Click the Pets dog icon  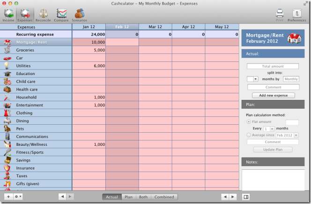(x=7, y=128)
